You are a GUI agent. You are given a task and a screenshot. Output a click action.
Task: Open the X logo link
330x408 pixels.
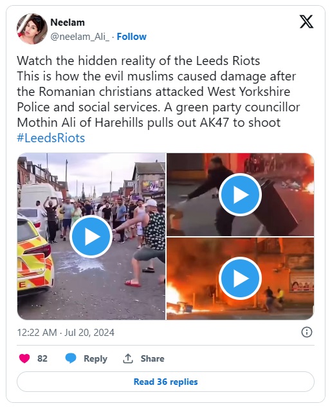[306, 22]
